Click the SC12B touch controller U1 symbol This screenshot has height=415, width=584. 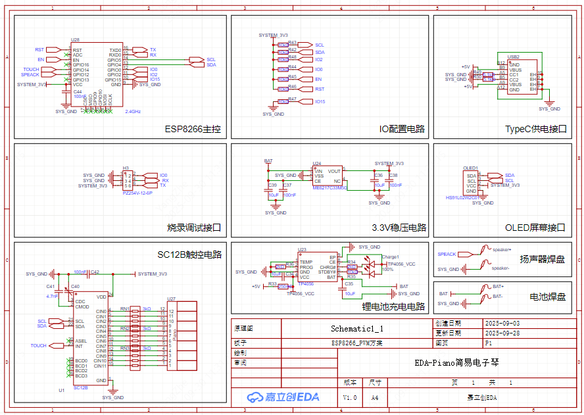91,340
